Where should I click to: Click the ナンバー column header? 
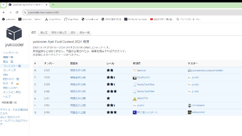(x=49, y=63)
